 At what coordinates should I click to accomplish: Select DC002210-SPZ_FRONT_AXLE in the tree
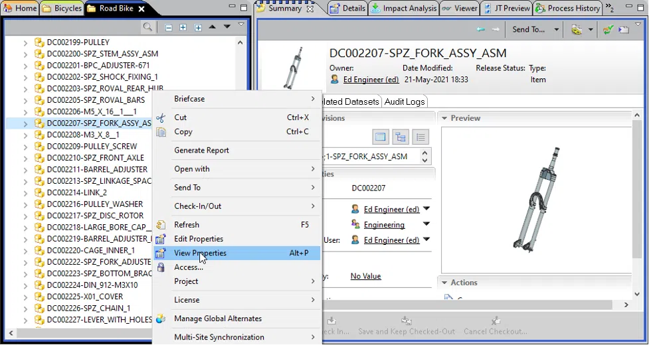95,158
